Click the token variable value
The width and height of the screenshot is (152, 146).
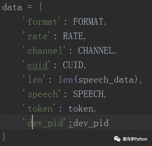point(81,108)
